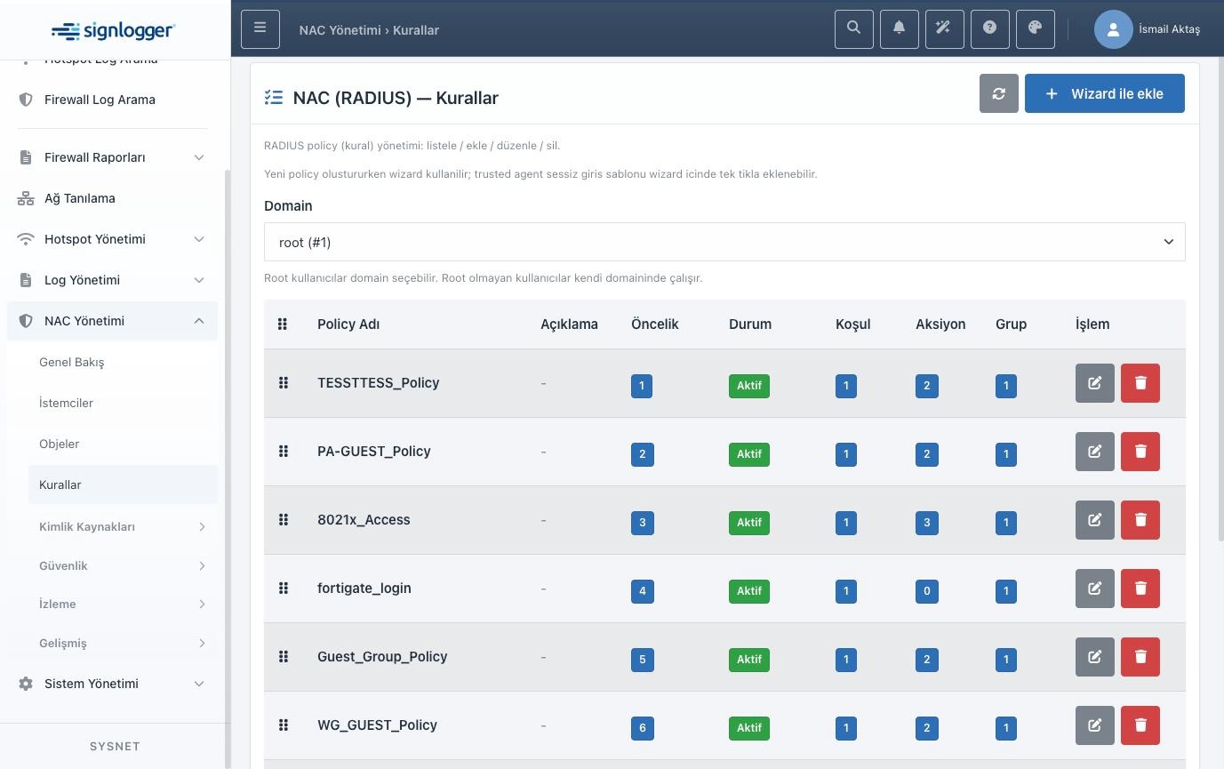Click the user avatar icon

(x=1113, y=29)
